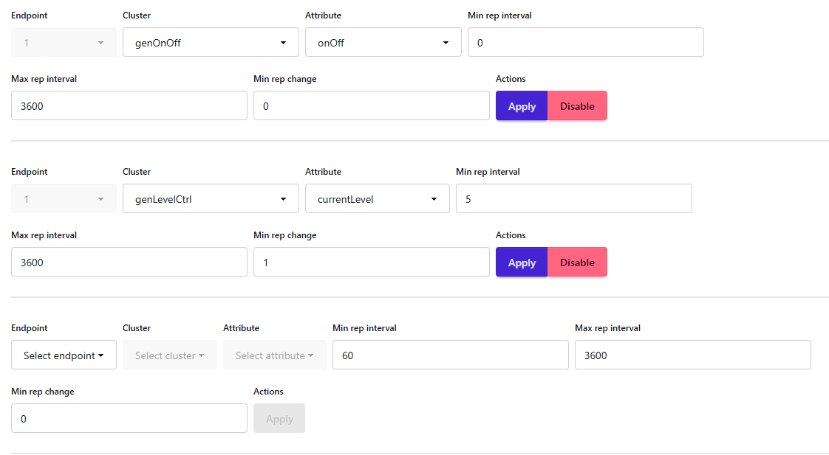The width and height of the screenshot is (829, 455).
Task: Focus Min rep interval field for onOff
Action: coord(585,43)
